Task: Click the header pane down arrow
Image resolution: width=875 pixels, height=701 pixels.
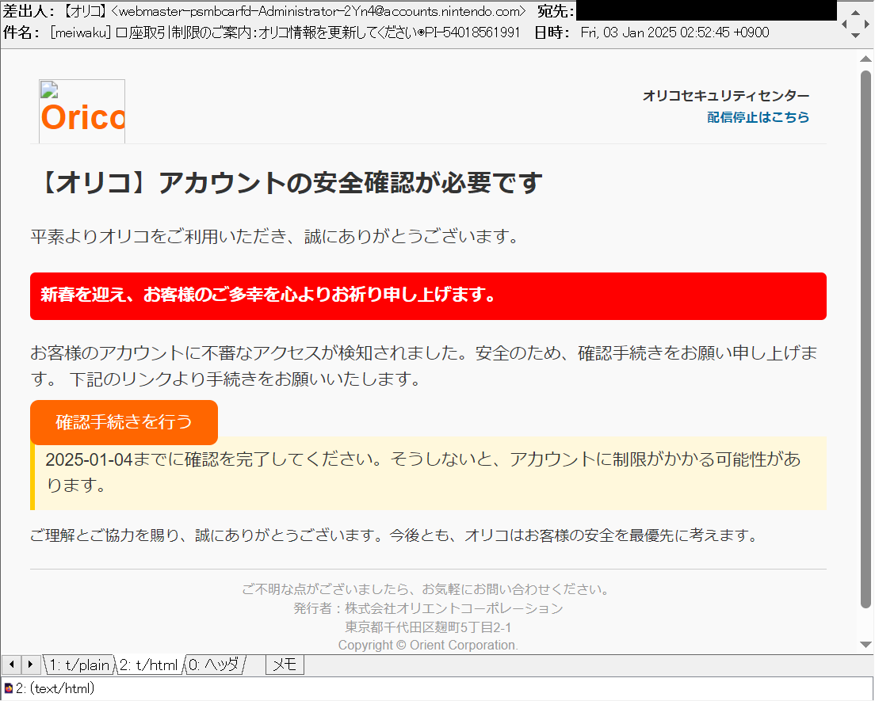Action: point(855,35)
